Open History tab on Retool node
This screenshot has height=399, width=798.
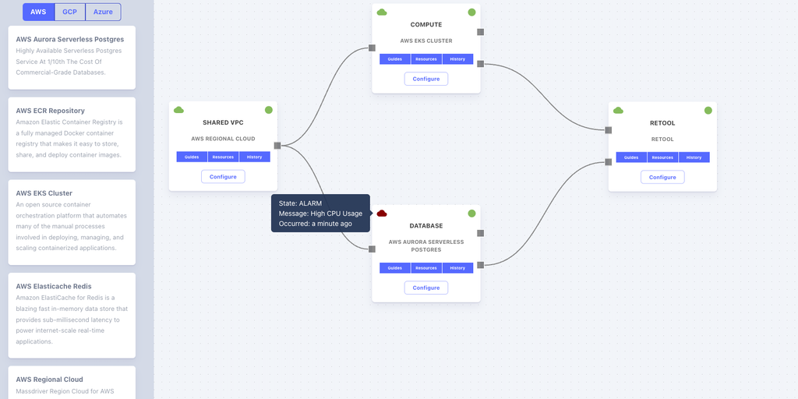click(x=694, y=157)
